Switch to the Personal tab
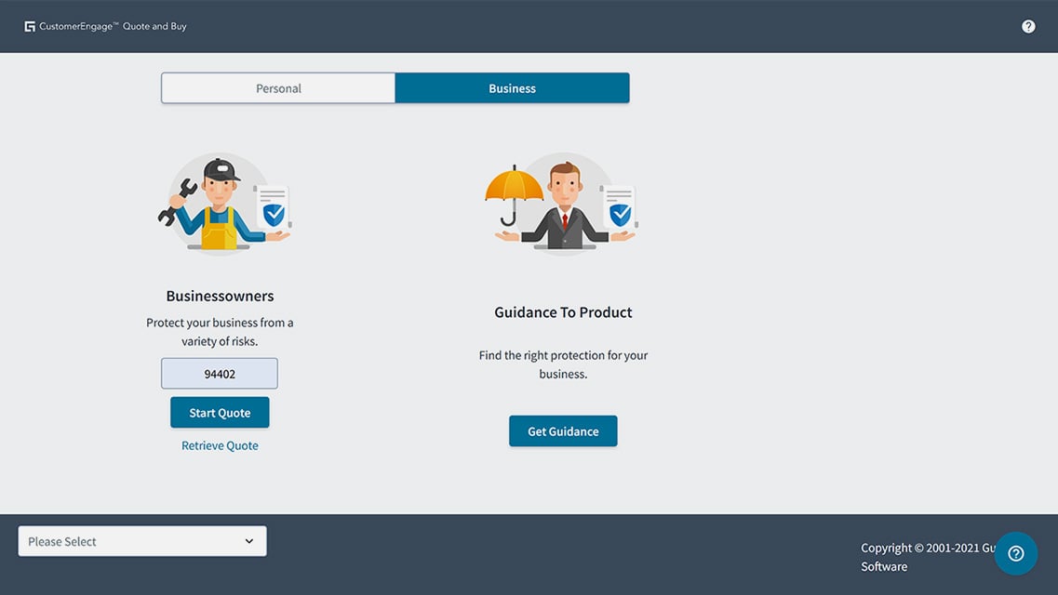The image size is (1058, 595). (278, 87)
